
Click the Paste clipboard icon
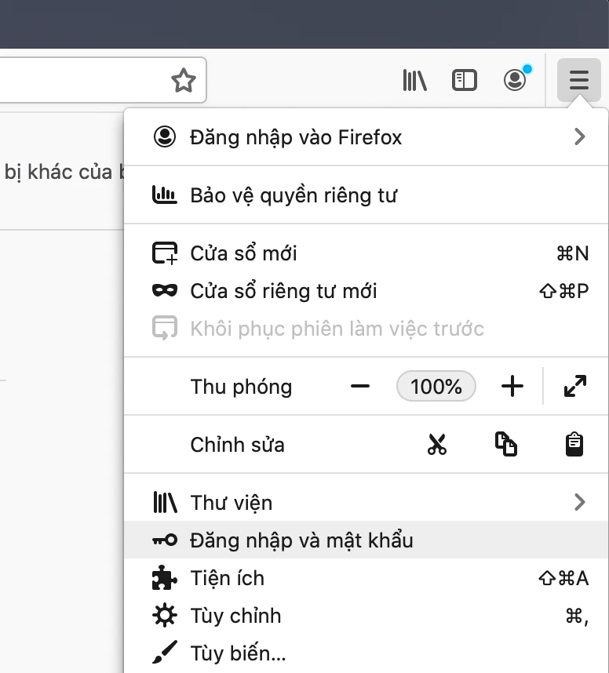(x=574, y=444)
